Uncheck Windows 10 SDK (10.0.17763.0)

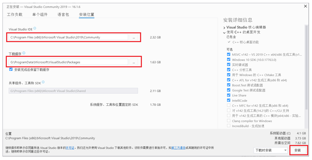[x=229, y=59]
